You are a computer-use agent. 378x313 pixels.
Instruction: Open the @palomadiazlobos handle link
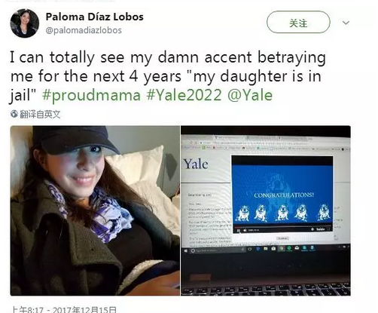tap(84, 30)
